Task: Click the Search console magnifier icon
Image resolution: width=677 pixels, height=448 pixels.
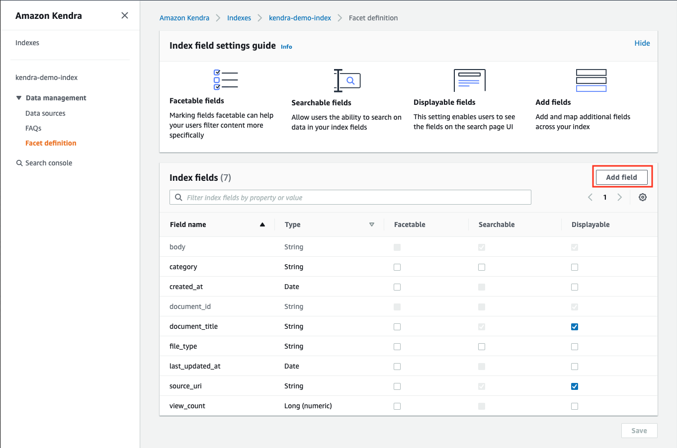Action: (x=19, y=163)
